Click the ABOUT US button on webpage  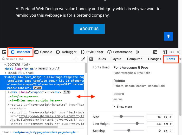[89, 29]
